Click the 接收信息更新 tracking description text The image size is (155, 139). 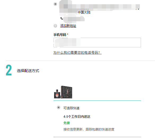[89, 129]
